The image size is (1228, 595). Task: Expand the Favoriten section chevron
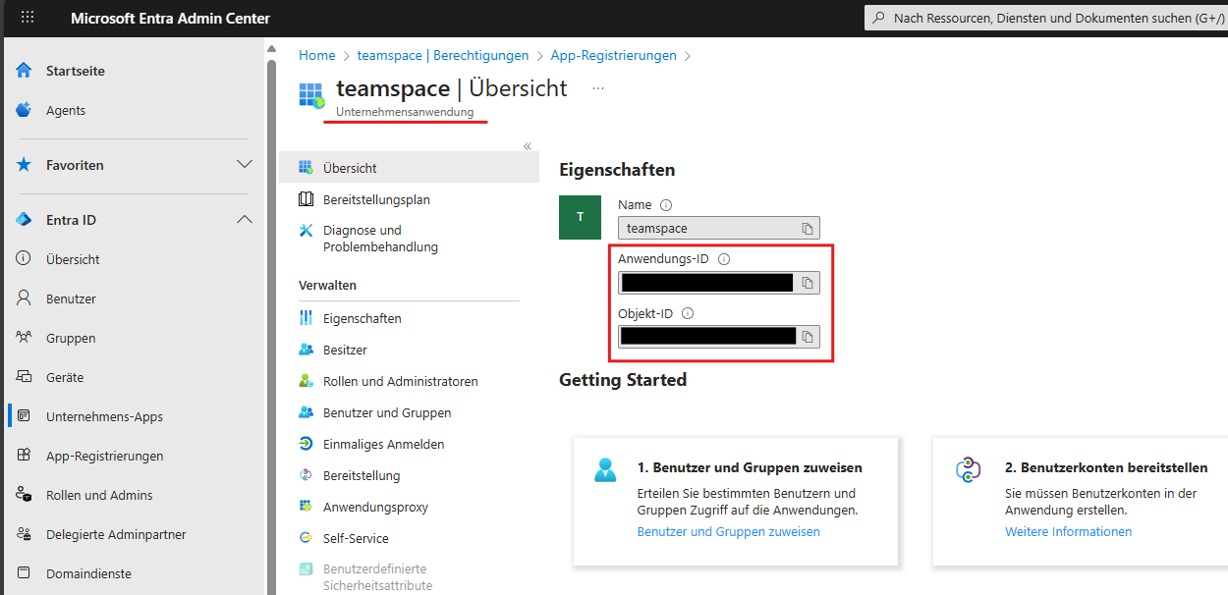click(245, 165)
